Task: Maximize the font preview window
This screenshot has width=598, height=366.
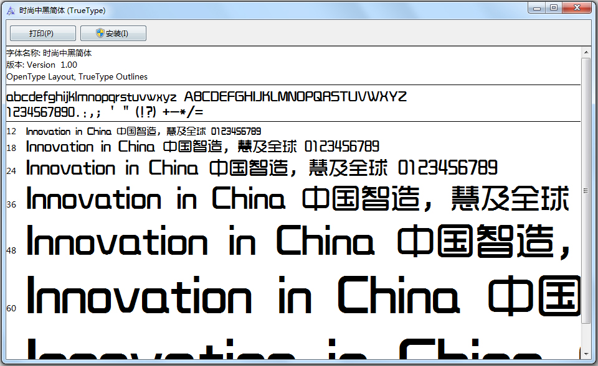Action: click(x=553, y=7)
